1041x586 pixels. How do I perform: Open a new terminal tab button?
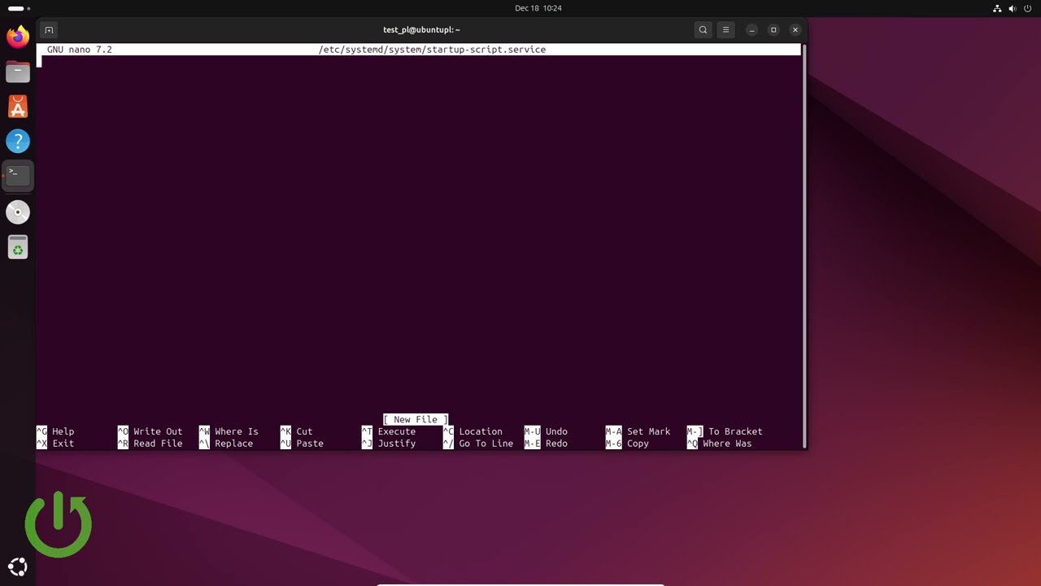tap(49, 30)
